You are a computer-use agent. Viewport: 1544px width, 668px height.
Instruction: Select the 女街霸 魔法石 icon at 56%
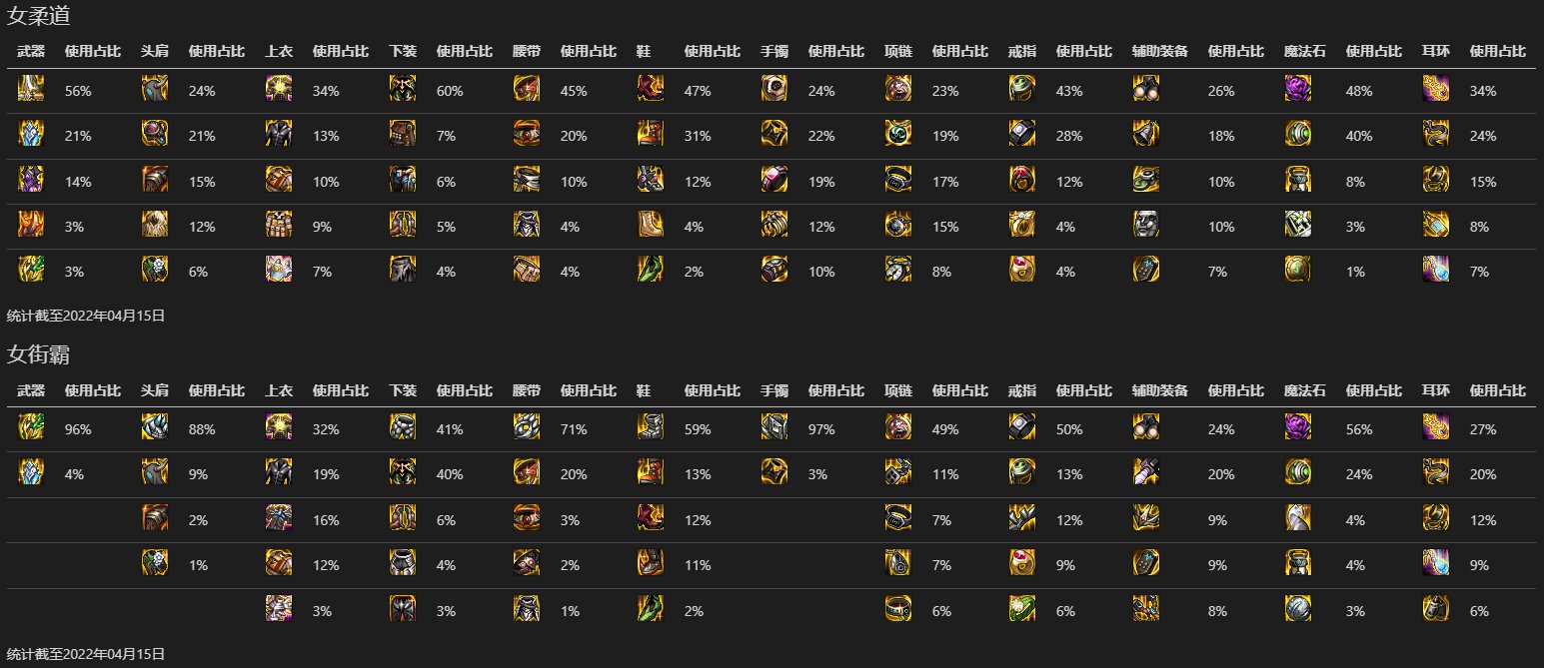click(1298, 427)
